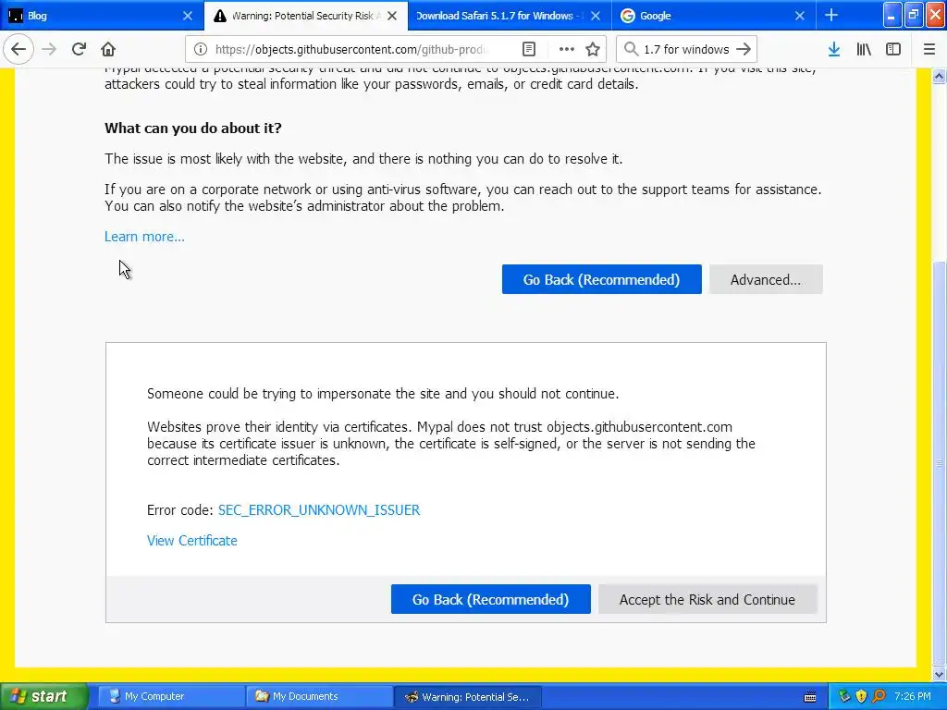
Task: Open the Learn more... link
Action: point(144,237)
